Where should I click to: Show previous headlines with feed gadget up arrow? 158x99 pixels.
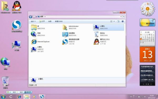pos(144,84)
